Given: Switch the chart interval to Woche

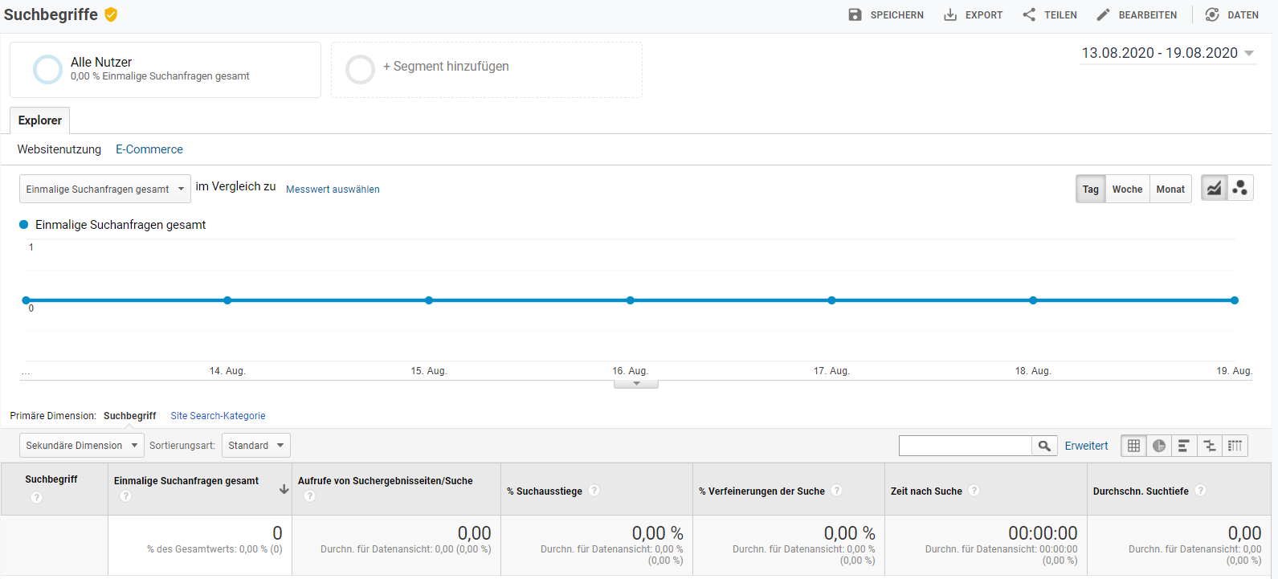Looking at the screenshot, I should click(1127, 190).
